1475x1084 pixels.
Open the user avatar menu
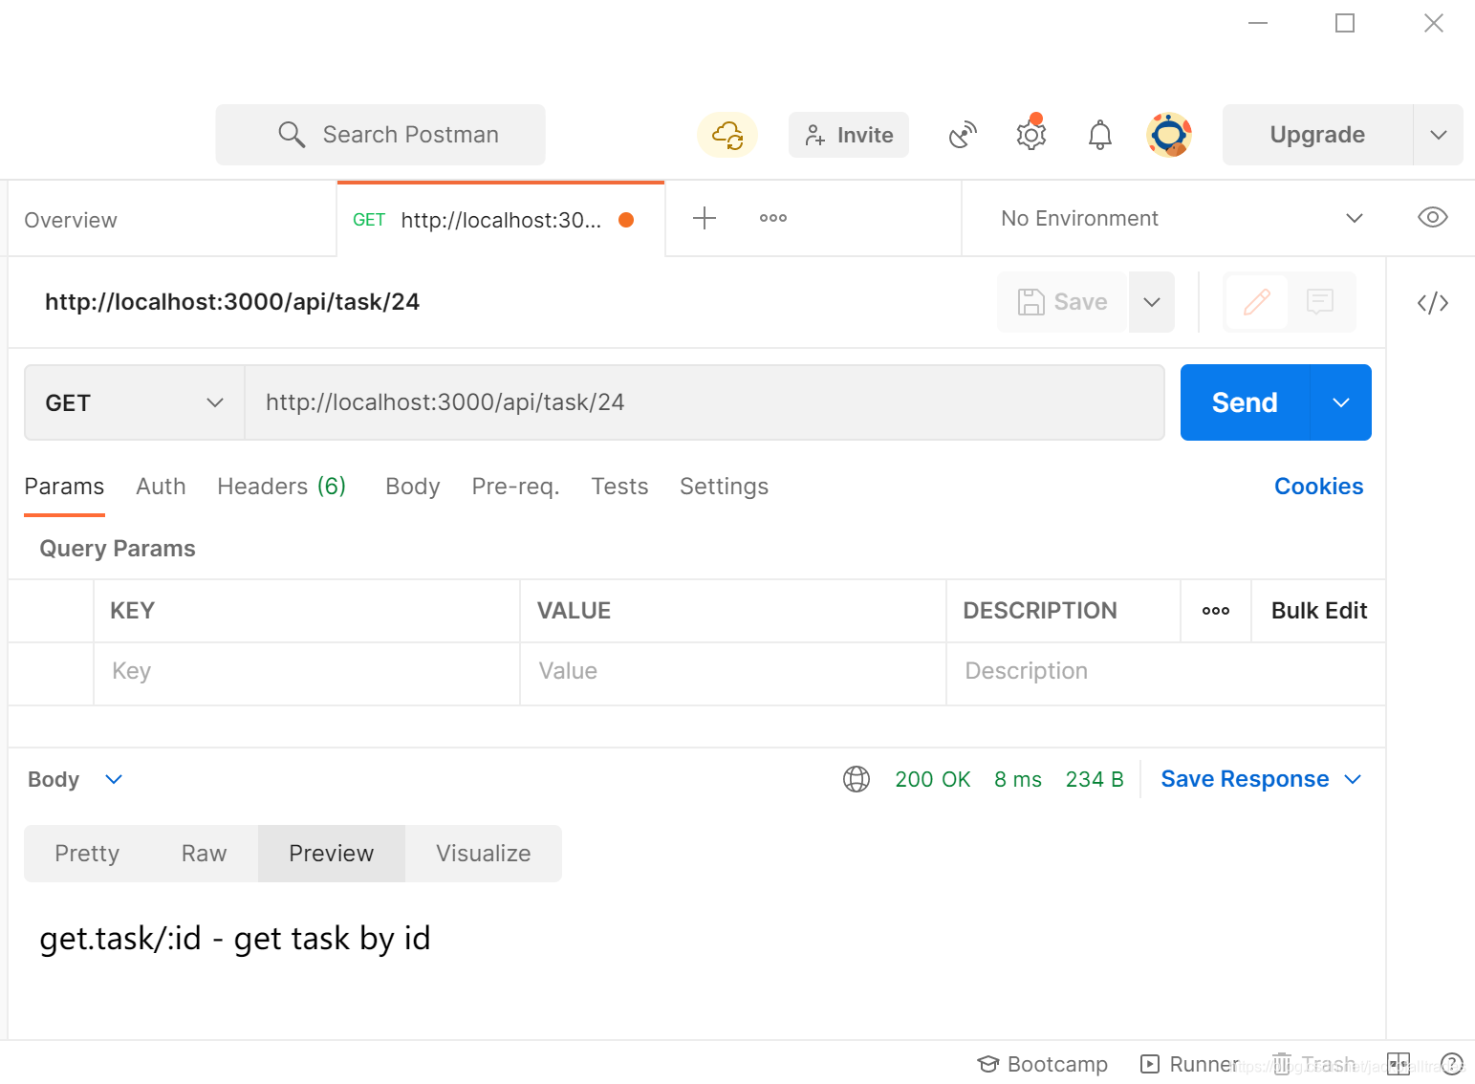(x=1169, y=135)
